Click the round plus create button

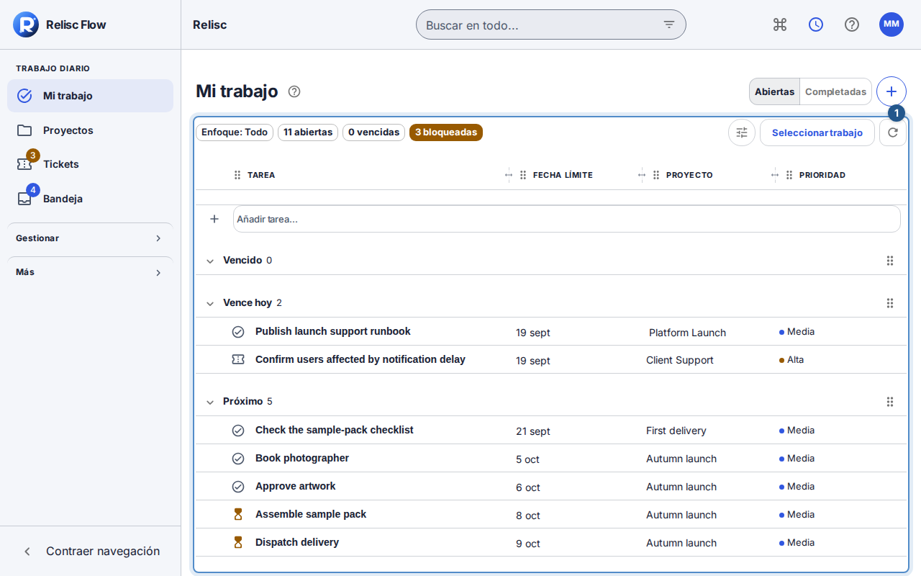(x=891, y=91)
